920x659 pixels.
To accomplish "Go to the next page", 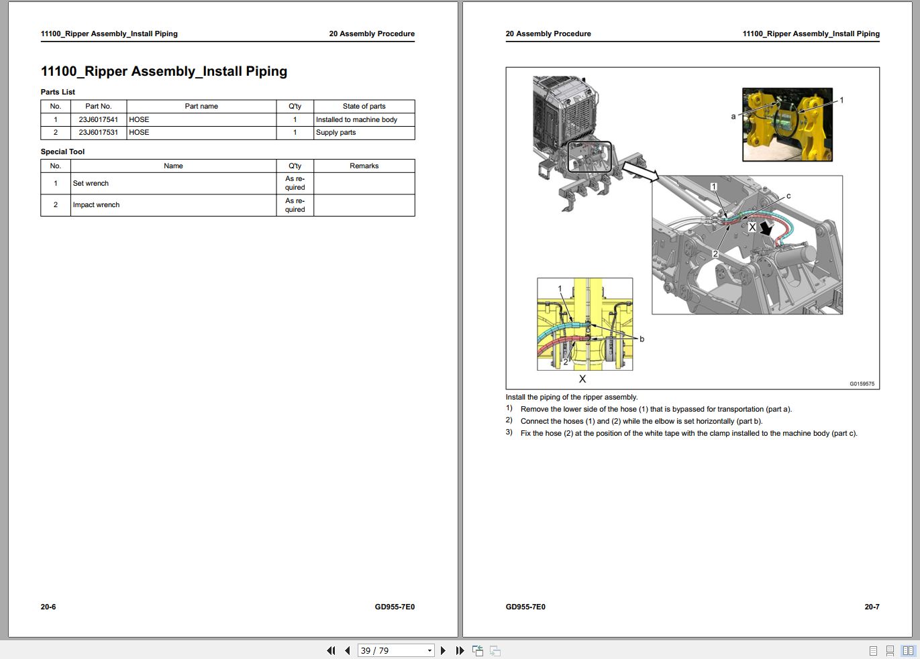I will pyautogui.click(x=443, y=650).
